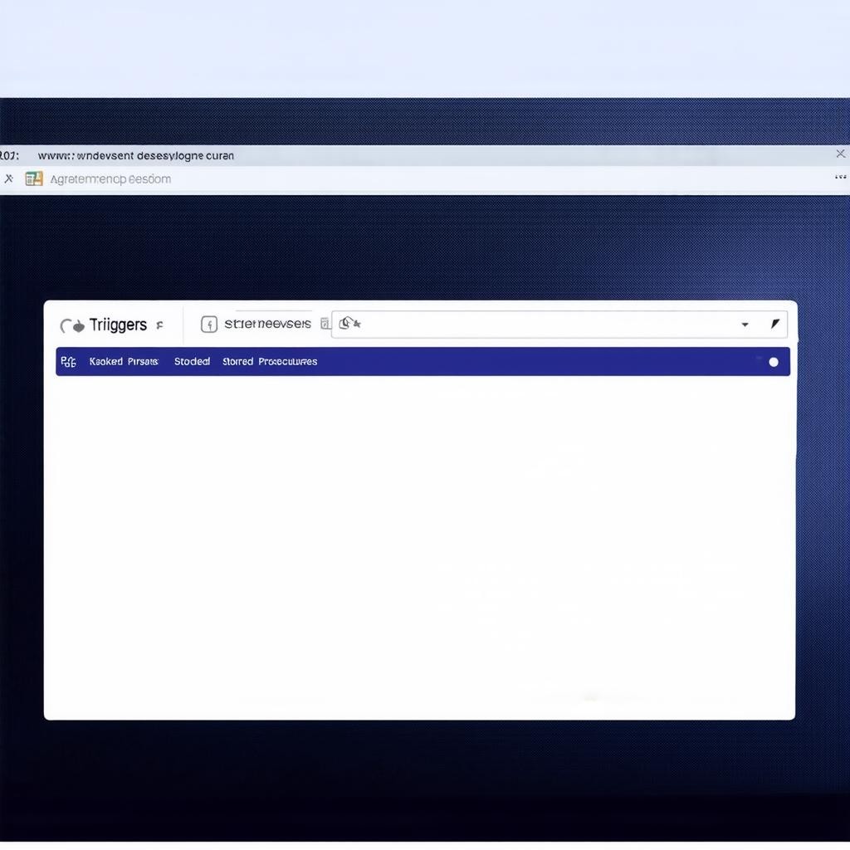Open the three-dot overflow menu at right
The height and width of the screenshot is (850, 850).
[x=840, y=177]
